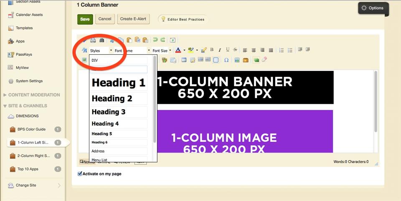Select the purple 1-Column Image placeholder

[245, 131]
